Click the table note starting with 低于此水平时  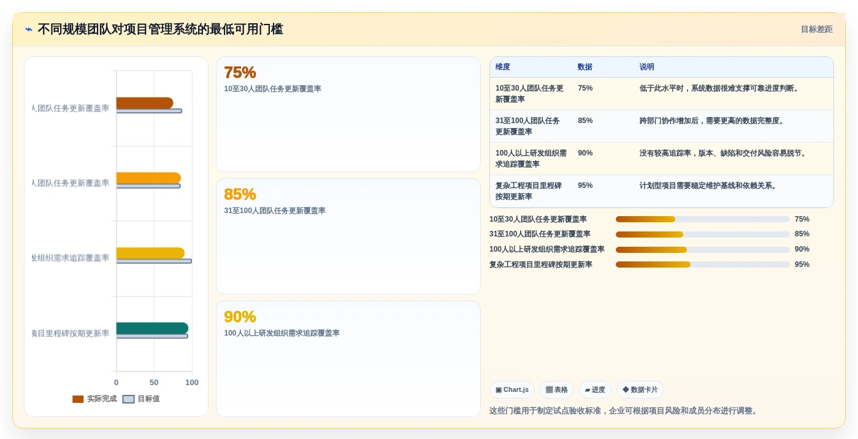point(721,88)
